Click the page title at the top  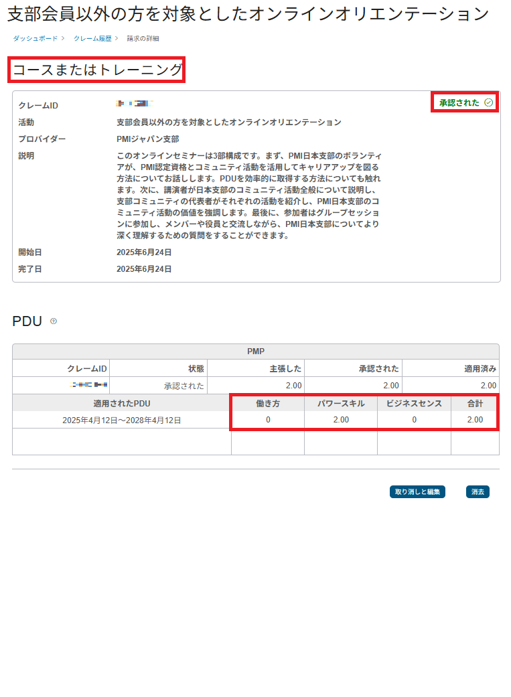248,14
